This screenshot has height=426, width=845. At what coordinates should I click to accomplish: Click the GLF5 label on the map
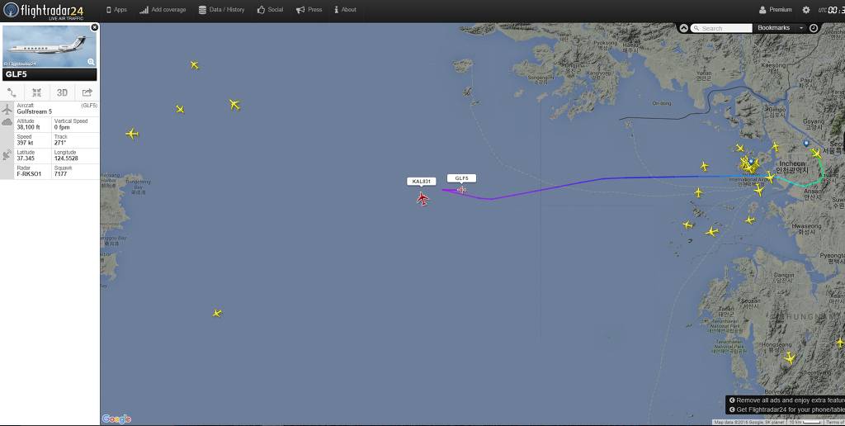(x=461, y=178)
